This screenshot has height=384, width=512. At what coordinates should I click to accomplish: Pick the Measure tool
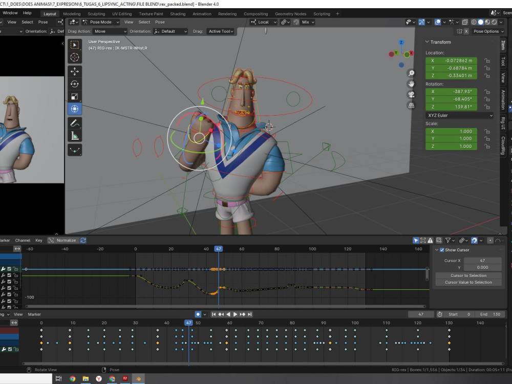75,136
